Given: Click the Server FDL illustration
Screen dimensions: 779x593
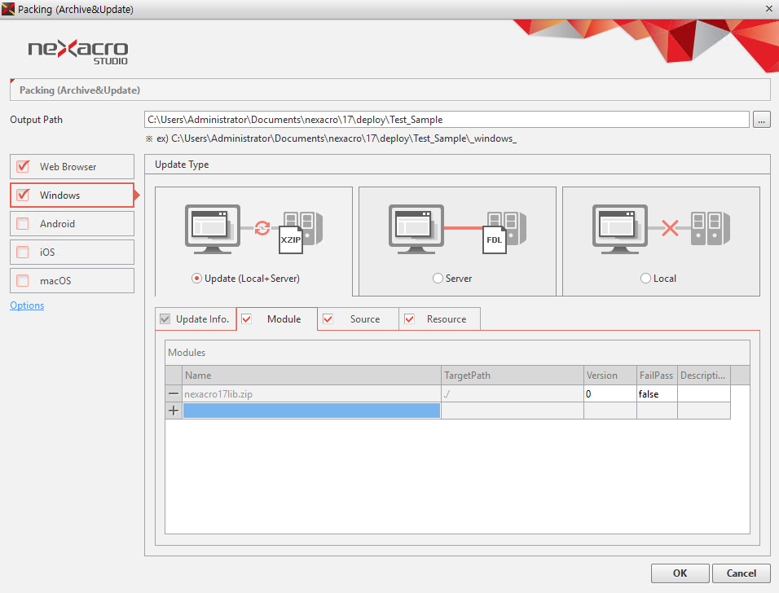Looking at the screenshot, I should [457, 229].
